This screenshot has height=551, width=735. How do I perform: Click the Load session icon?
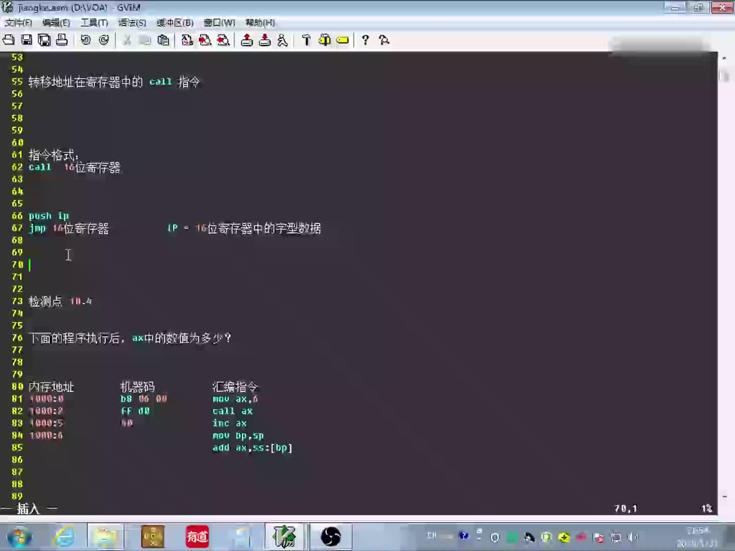pyautogui.click(x=247, y=40)
